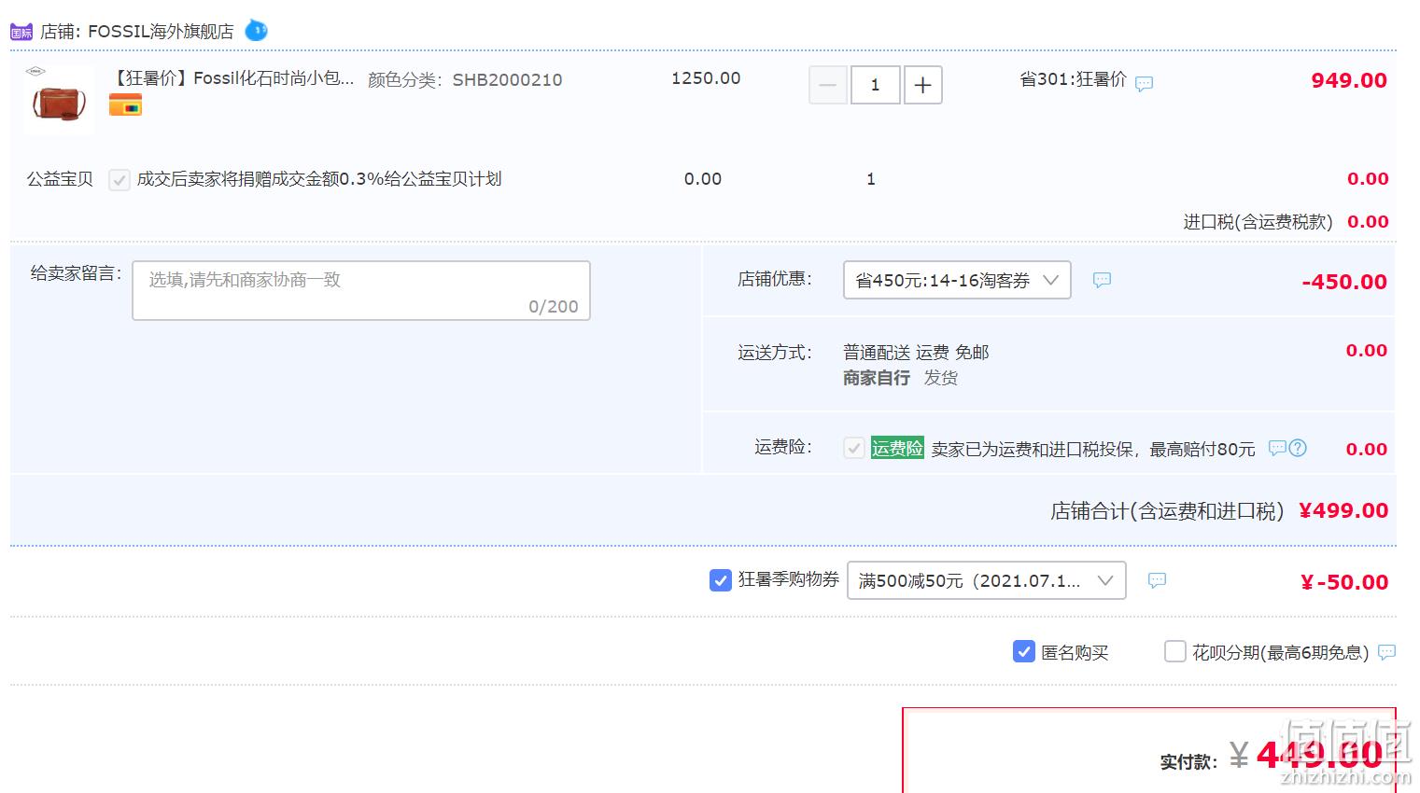Uncheck the 狂暑季购物券 coupon checkbox

click(x=720, y=580)
